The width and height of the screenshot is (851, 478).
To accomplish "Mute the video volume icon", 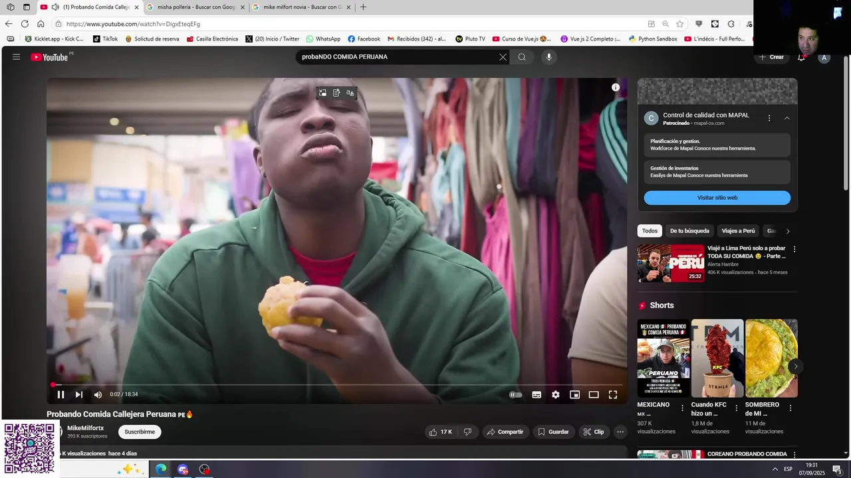I will [x=98, y=394].
